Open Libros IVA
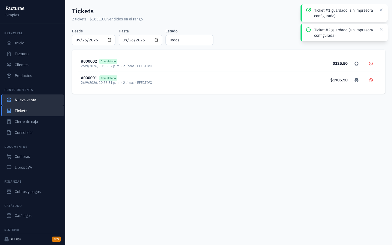This screenshot has width=392, height=245. pyautogui.click(x=33, y=167)
